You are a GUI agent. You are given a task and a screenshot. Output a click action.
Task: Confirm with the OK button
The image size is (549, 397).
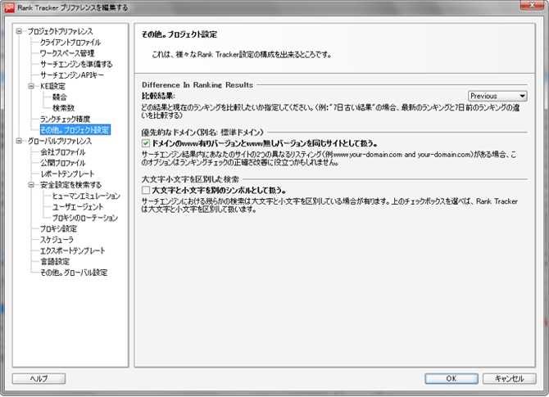[x=451, y=378]
